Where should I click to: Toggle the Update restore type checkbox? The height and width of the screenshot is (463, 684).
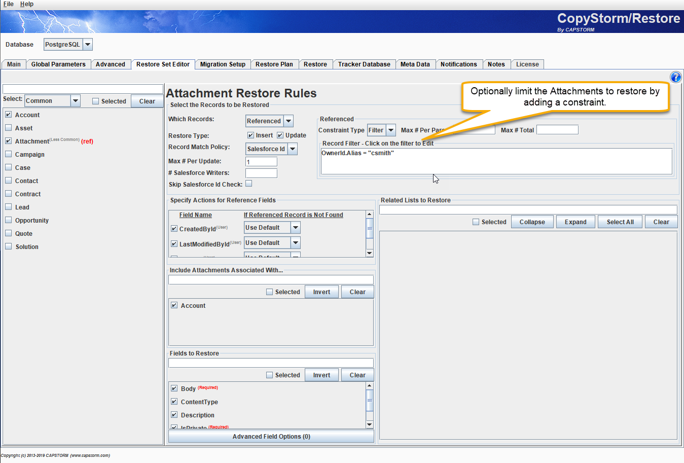click(280, 135)
